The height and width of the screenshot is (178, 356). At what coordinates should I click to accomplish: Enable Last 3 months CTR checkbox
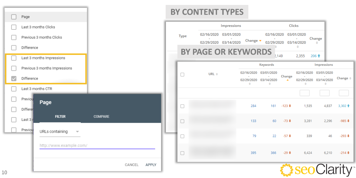pos(14,89)
